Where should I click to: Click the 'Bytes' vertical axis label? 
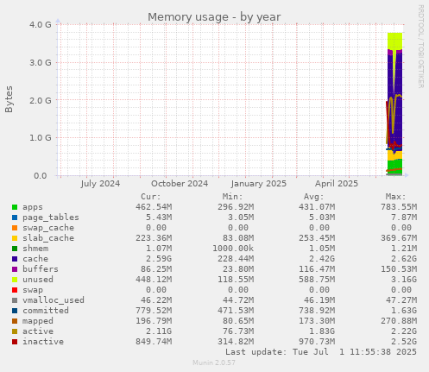[9, 99]
